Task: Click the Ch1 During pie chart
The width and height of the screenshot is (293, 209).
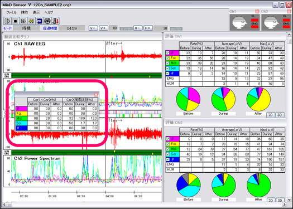Action: pos(223,99)
